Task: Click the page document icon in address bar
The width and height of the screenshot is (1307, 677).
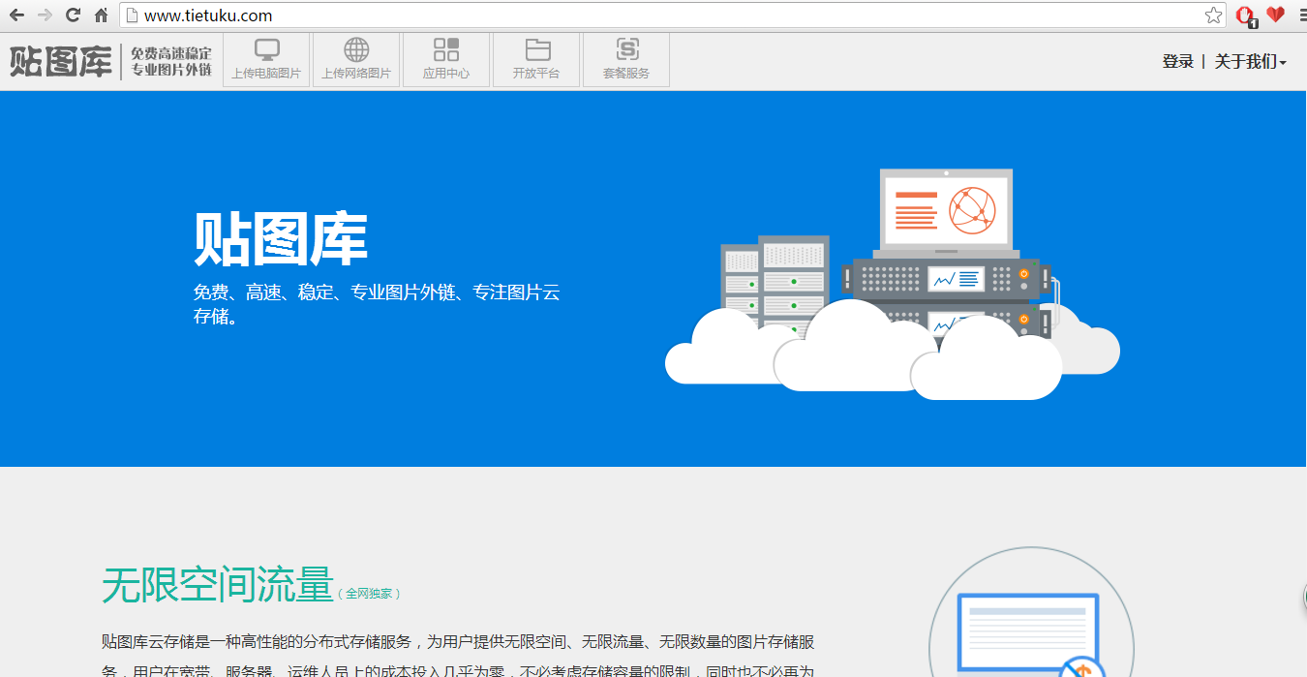Action: click(133, 15)
